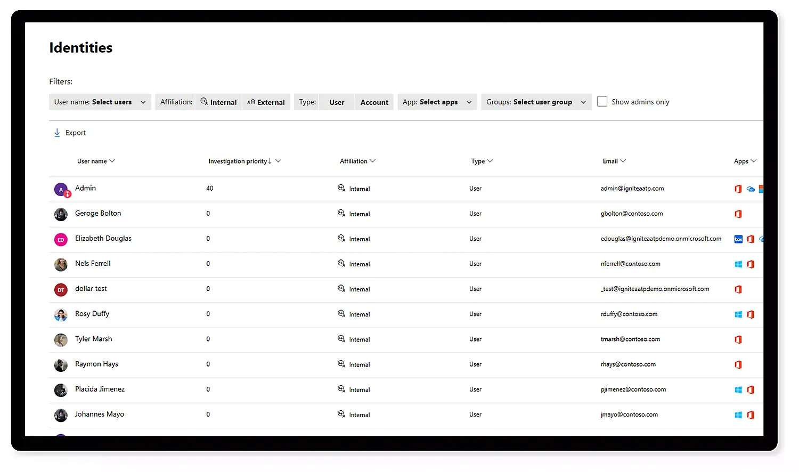Click the cloud app icon in Admin's row
The image size is (799, 472).
tap(751, 189)
